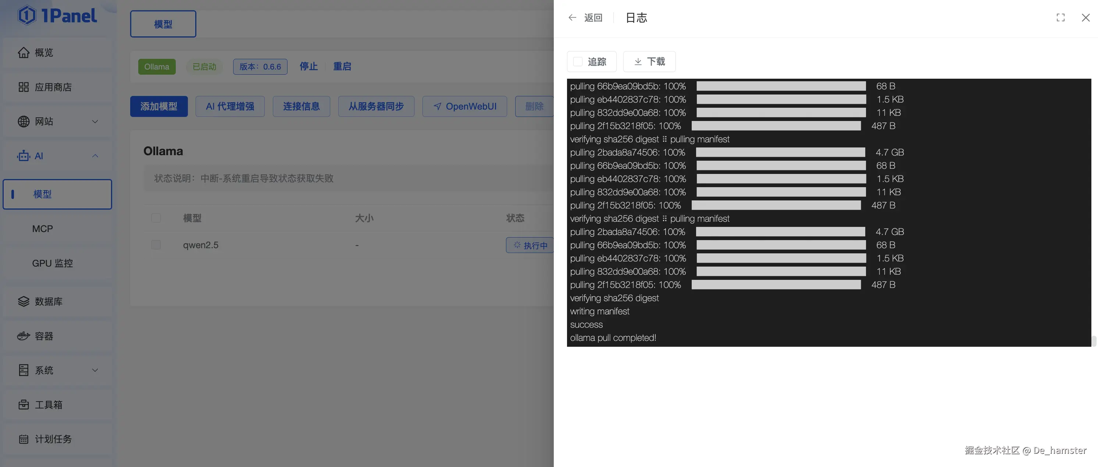Open 计划任务 scheduled tasks calendar icon

24,439
